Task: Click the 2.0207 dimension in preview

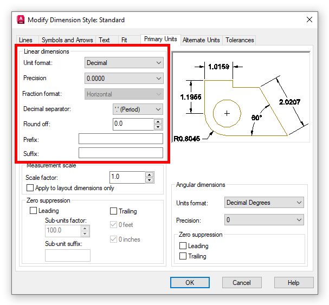Action: coord(289,102)
